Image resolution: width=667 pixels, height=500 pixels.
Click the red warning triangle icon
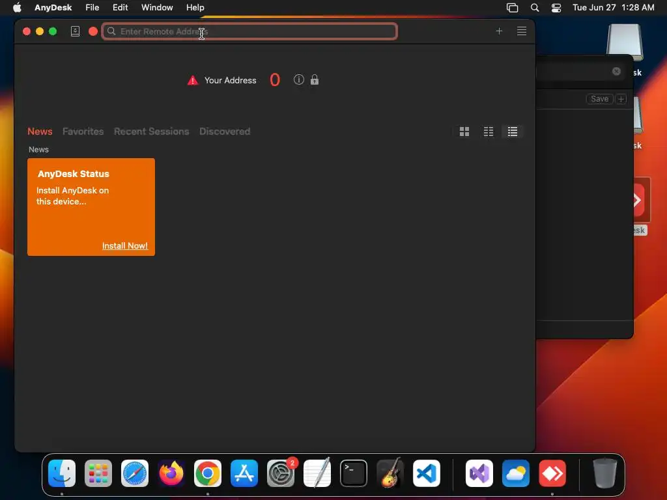(x=193, y=80)
